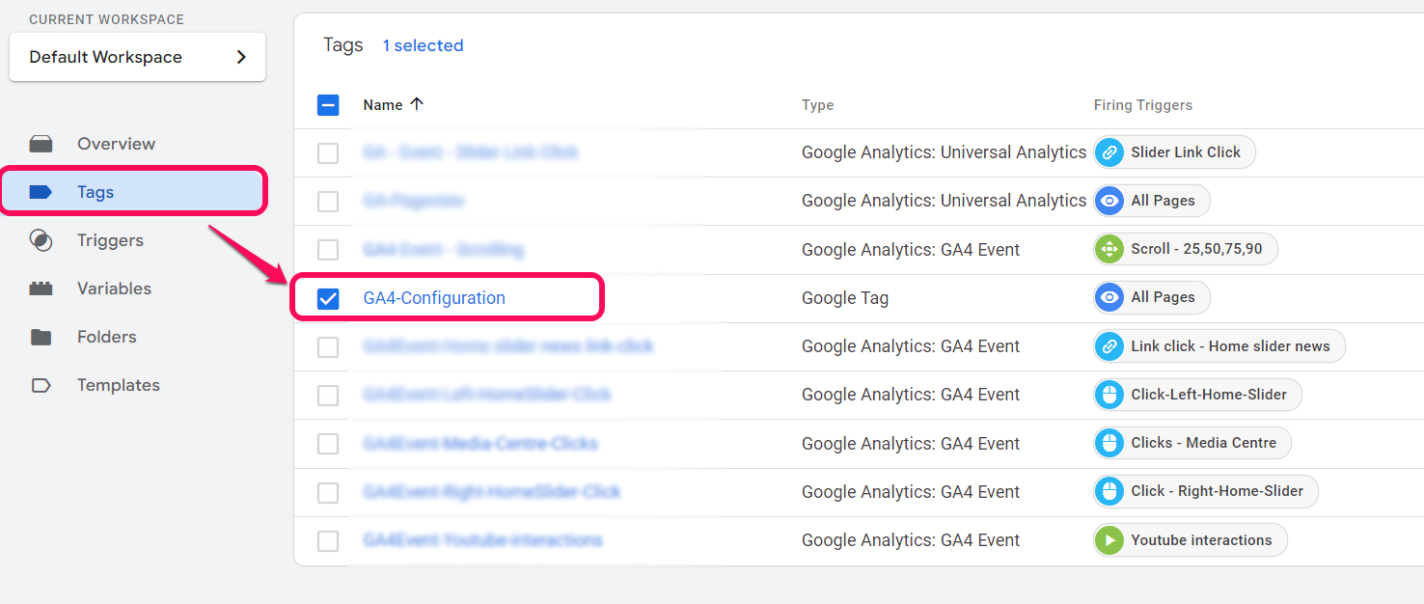Check the first tag row checkbox
1424x604 pixels.
(328, 152)
